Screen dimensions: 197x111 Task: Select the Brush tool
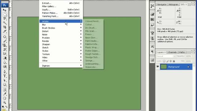[x=5, y=41]
